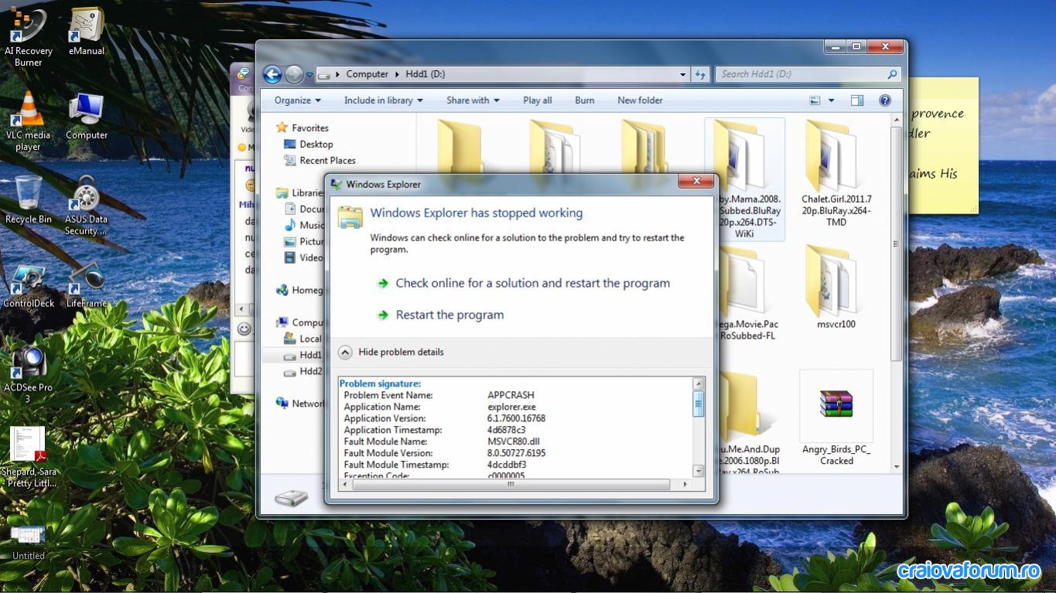Launch ControlDeck desktop shortcut
This screenshot has width=1056, height=593.
tap(29, 285)
